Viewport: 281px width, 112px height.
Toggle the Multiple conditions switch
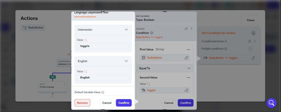[252, 49]
